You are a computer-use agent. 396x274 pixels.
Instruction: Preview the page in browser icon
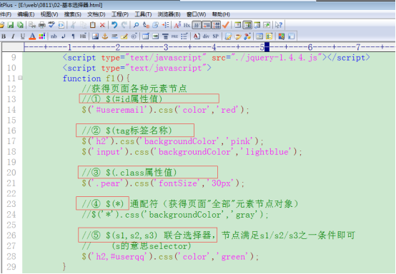click(61, 25)
